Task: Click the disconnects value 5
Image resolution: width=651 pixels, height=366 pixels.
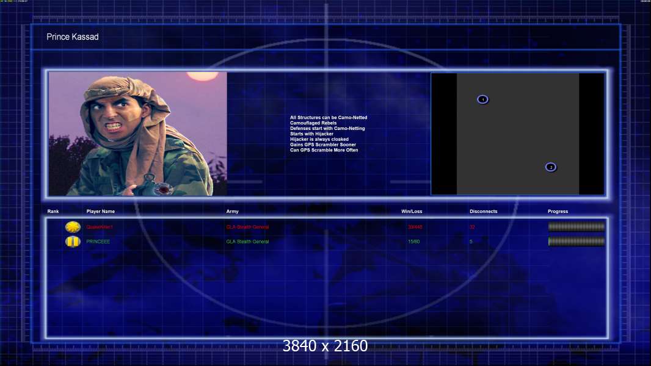Action: point(471,242)
